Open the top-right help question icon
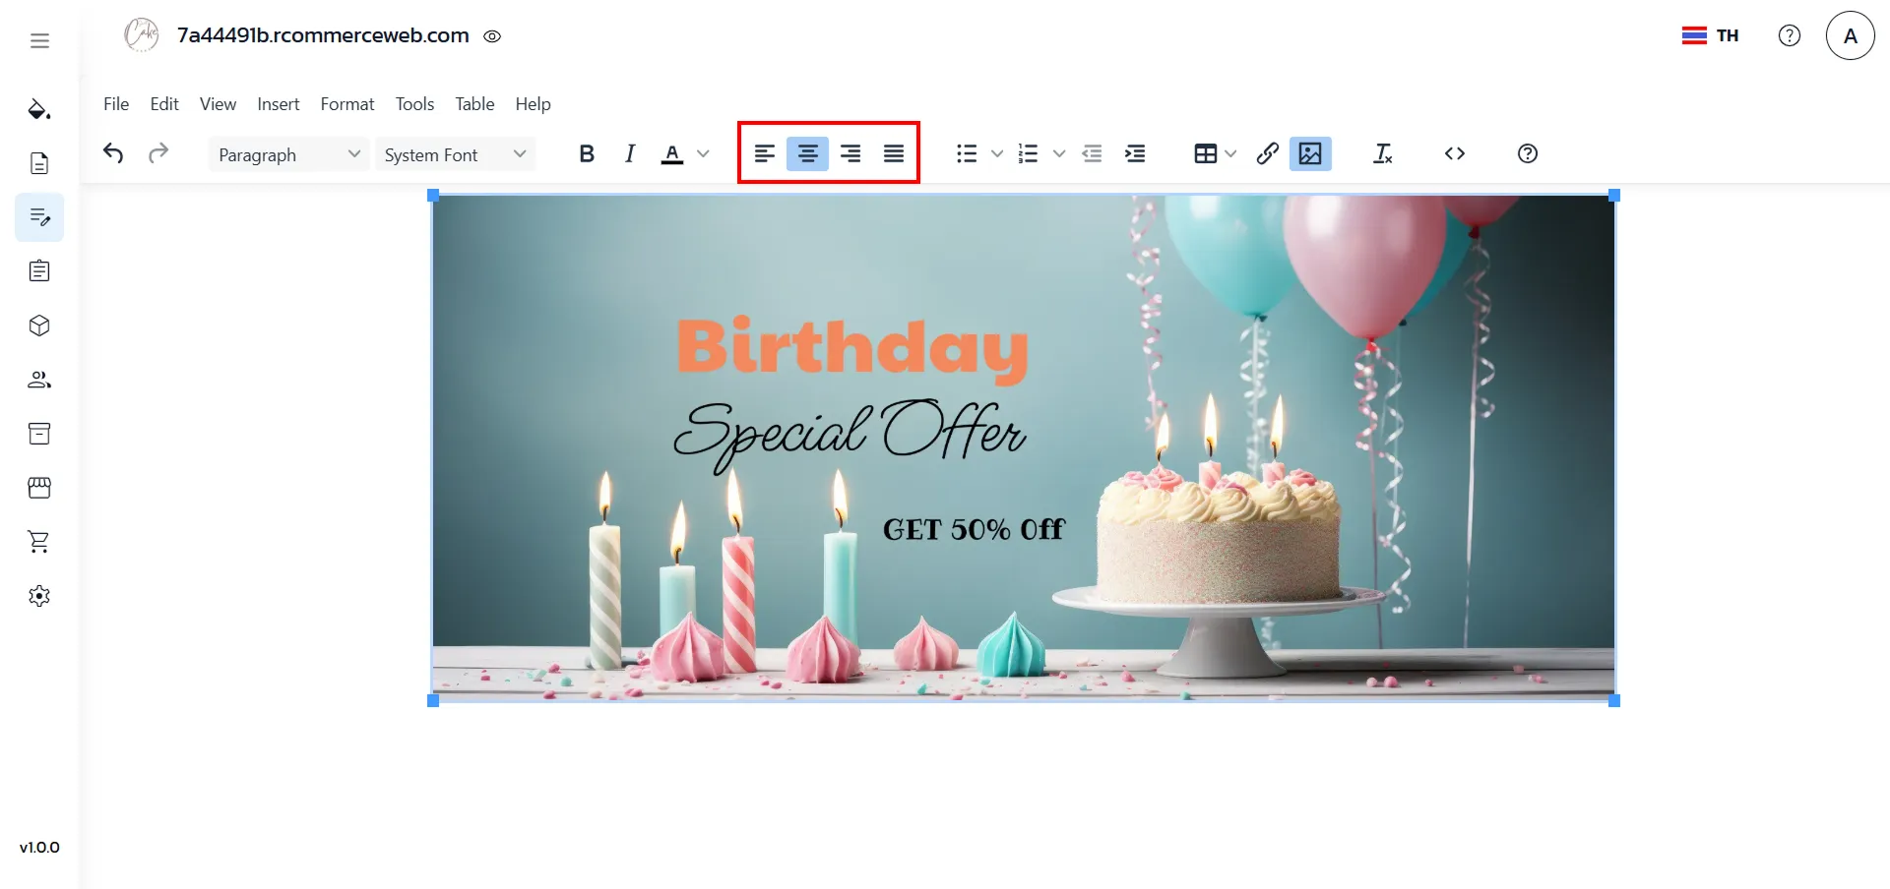Viewport: 1890px width, 889px height. tap(1790, 35)
